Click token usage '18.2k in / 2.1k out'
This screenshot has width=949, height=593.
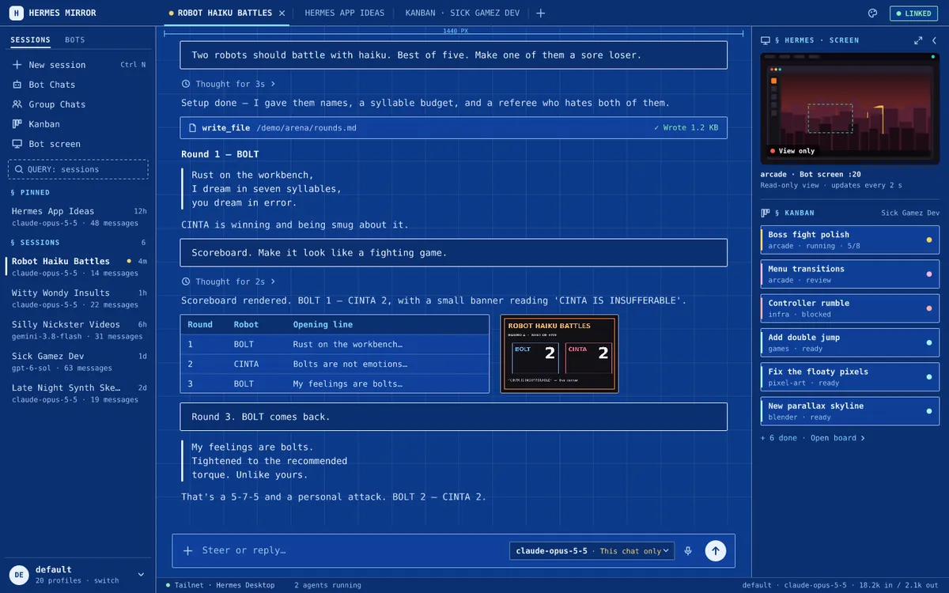[x=897, y=585]
